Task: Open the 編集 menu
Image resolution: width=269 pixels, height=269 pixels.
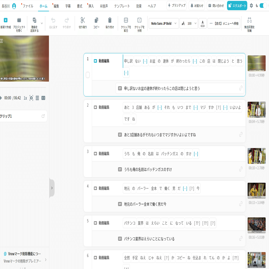Action: tap(56, 6)
